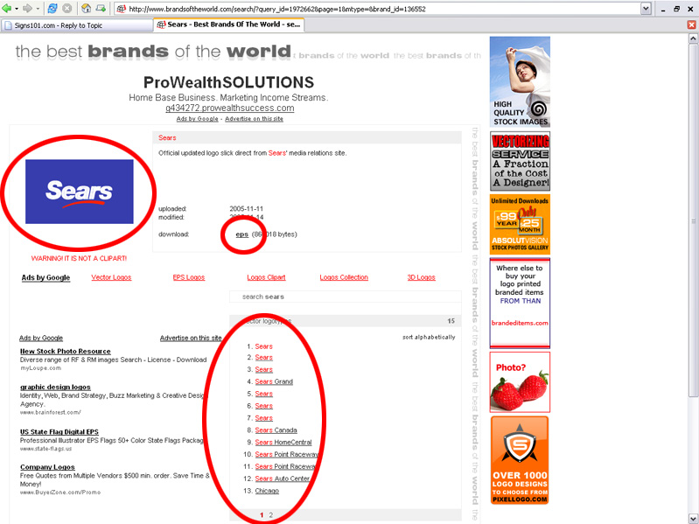Open the graphic design logos ad

coord(55,388)
